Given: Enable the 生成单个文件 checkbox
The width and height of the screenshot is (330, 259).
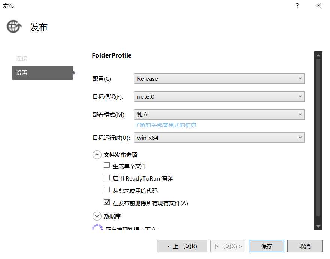Looking at the screenshot, I should [107, 166].
